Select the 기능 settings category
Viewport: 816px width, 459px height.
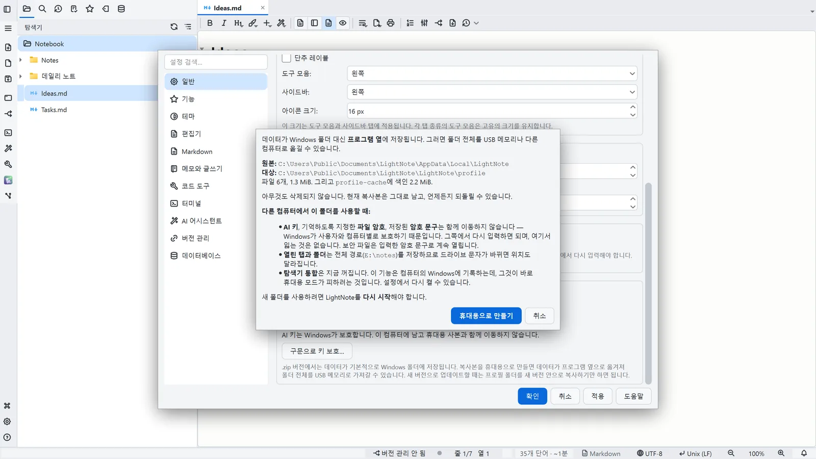click(x=216, y=99)
